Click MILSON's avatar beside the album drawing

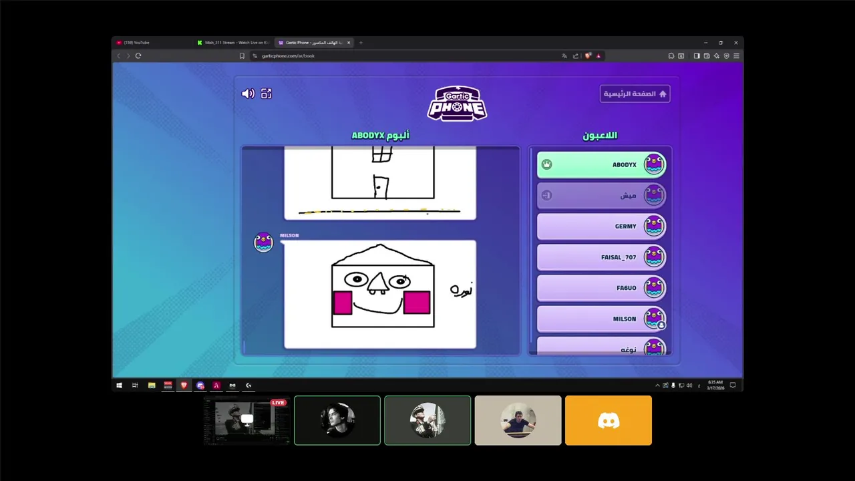tap(264, 242)
